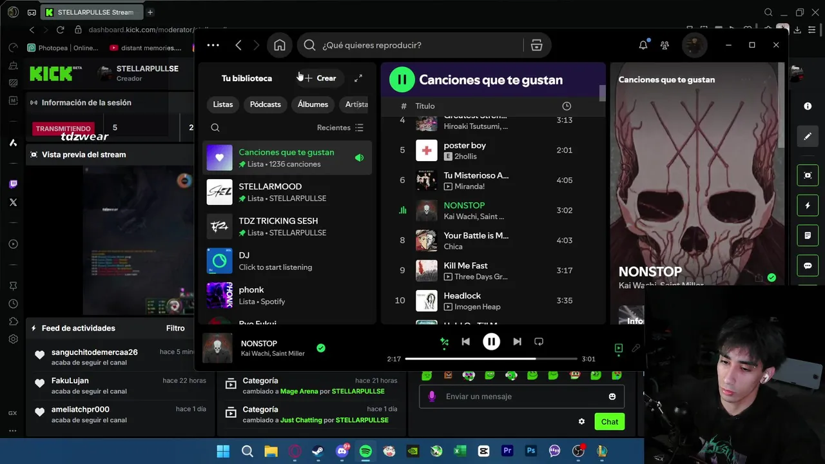825x464 pixels.
Task: Toggle smart shuffle in the player
Action: (x=444, y=342)
